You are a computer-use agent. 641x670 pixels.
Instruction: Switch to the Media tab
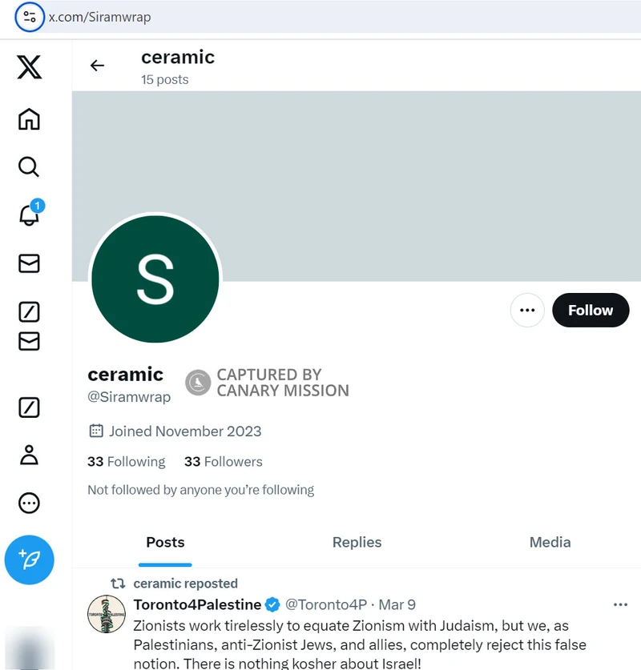click(x=550, y=542)
